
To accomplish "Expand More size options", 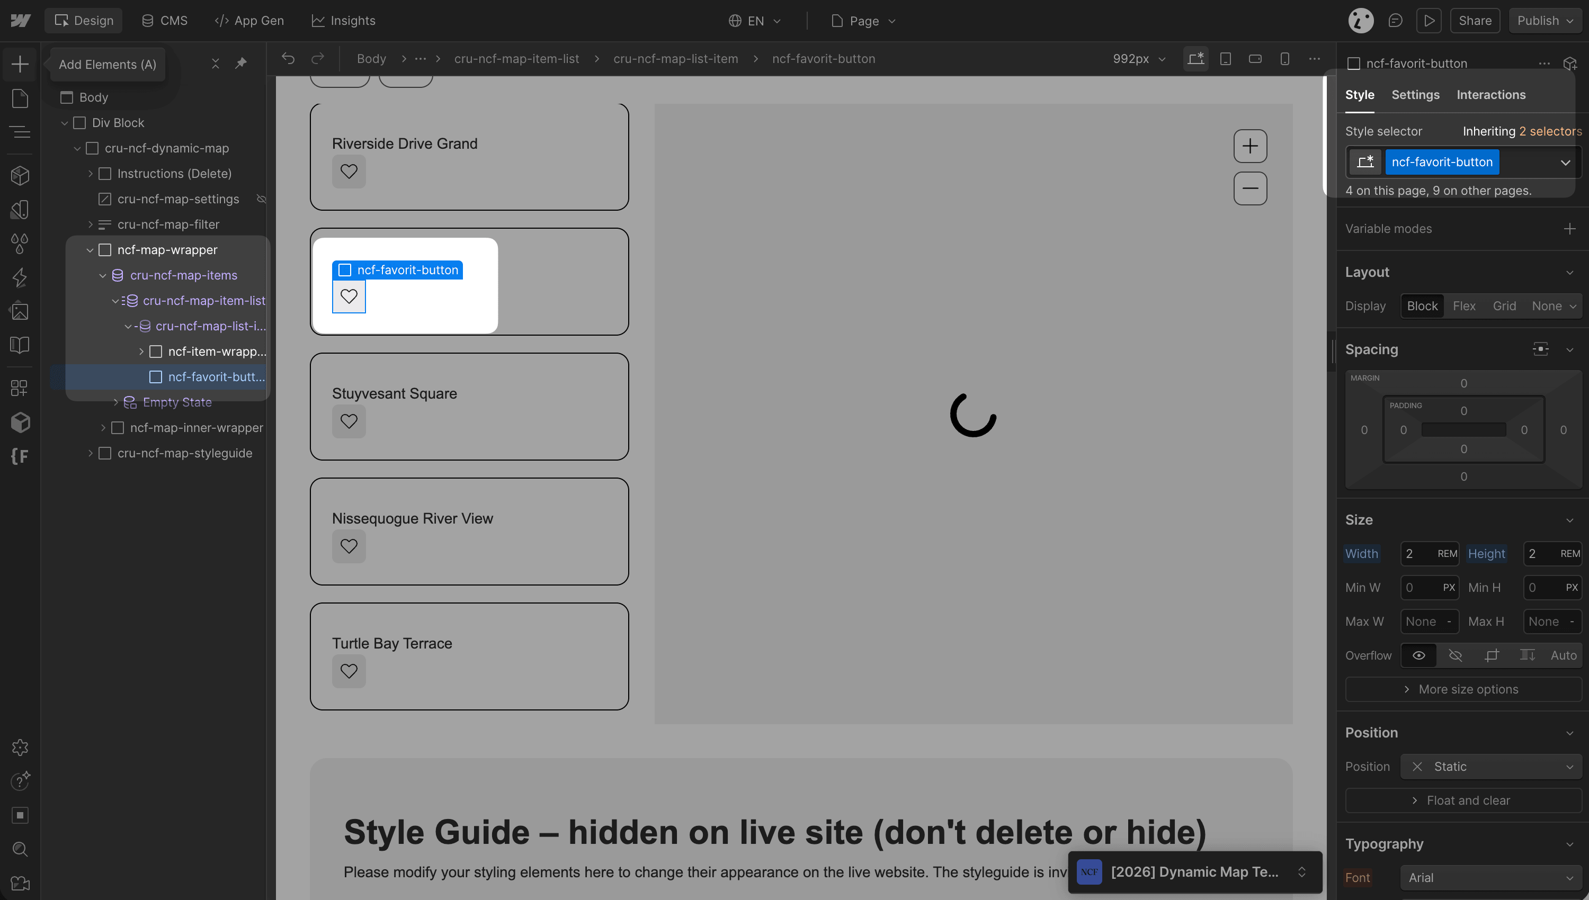I will click(1463, 689).
